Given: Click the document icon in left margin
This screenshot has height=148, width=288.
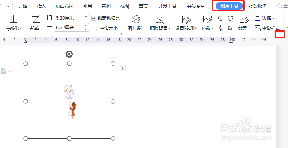Looking at the screenshot, I should (4, 71).
